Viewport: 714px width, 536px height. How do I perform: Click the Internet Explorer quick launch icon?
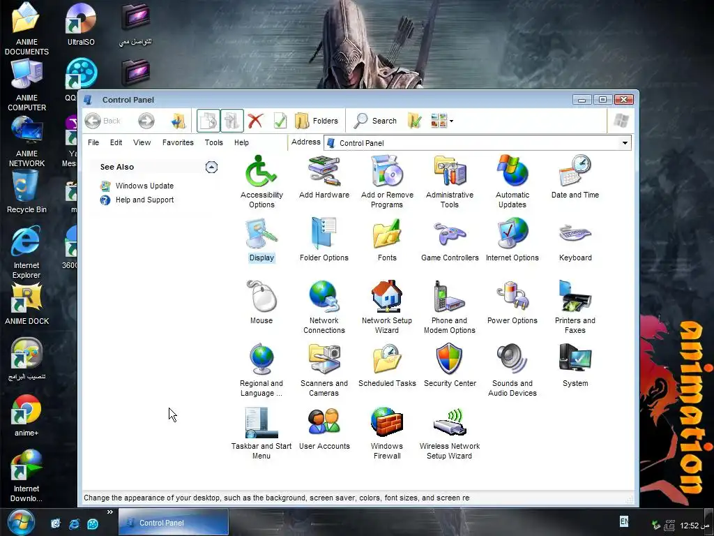[x=74, y=523]
